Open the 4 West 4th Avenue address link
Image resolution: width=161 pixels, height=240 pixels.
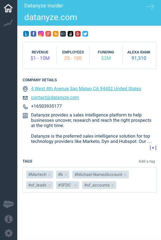click(x=86, y=89)
